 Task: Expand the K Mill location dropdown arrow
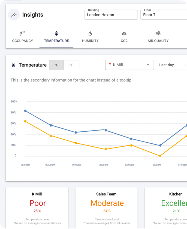click(x=148, y=65)
